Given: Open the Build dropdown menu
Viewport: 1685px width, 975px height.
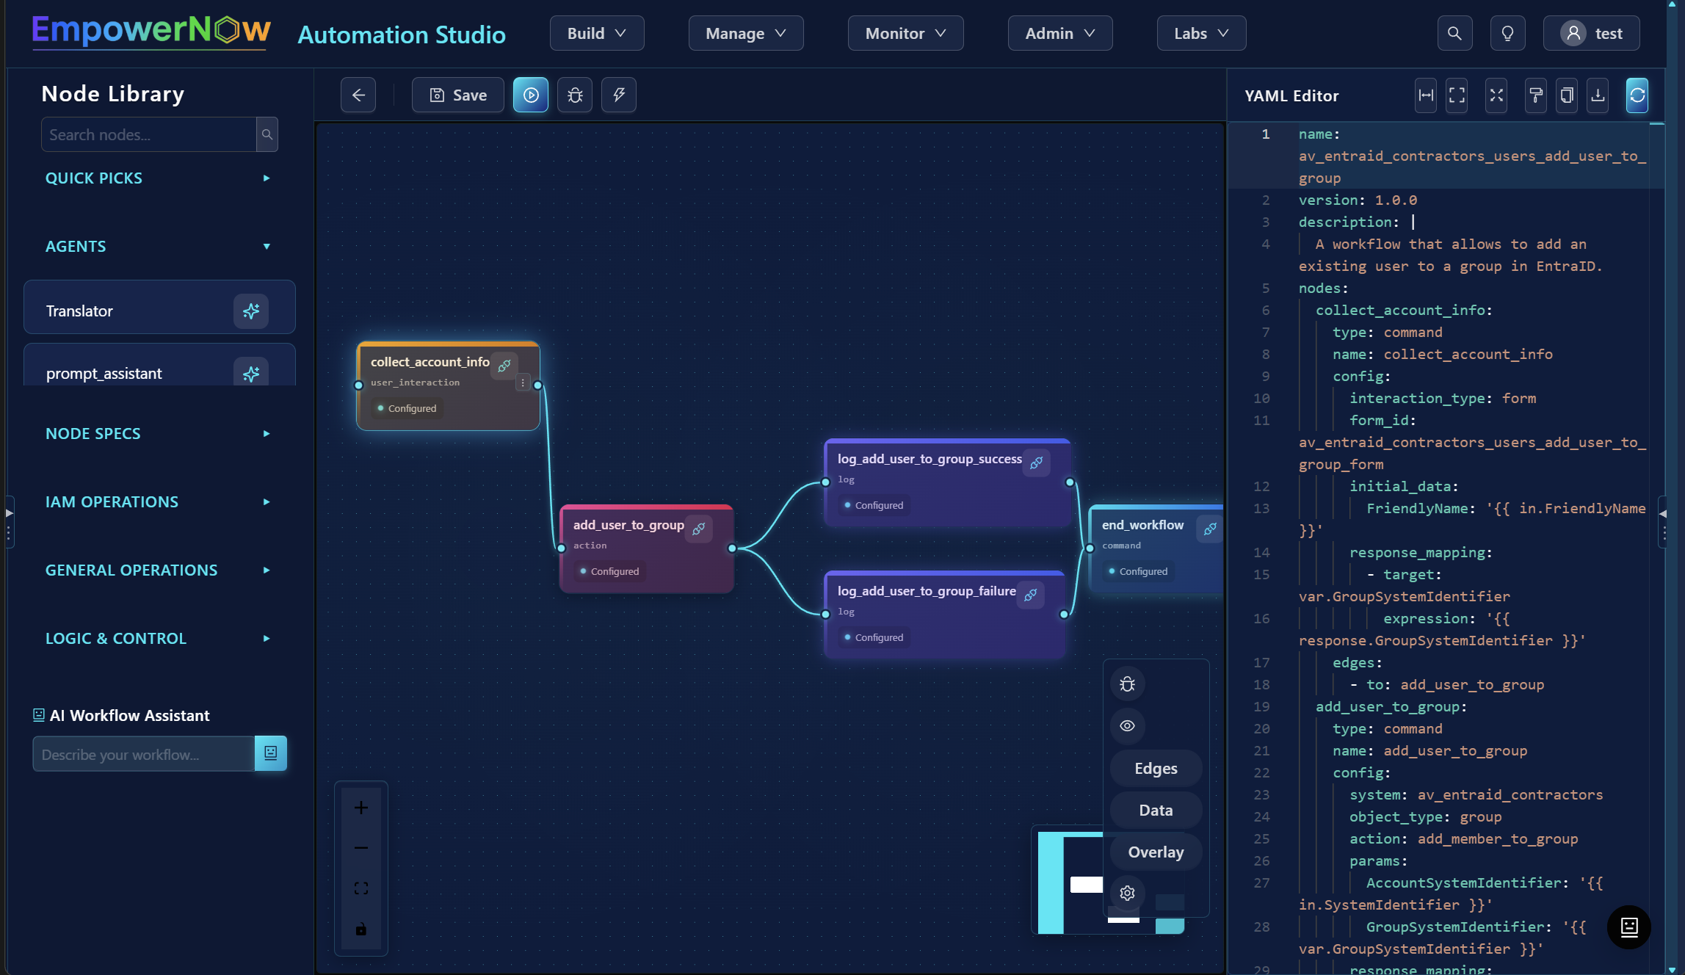Looking at the screenshot, I should tap(597, 33).
